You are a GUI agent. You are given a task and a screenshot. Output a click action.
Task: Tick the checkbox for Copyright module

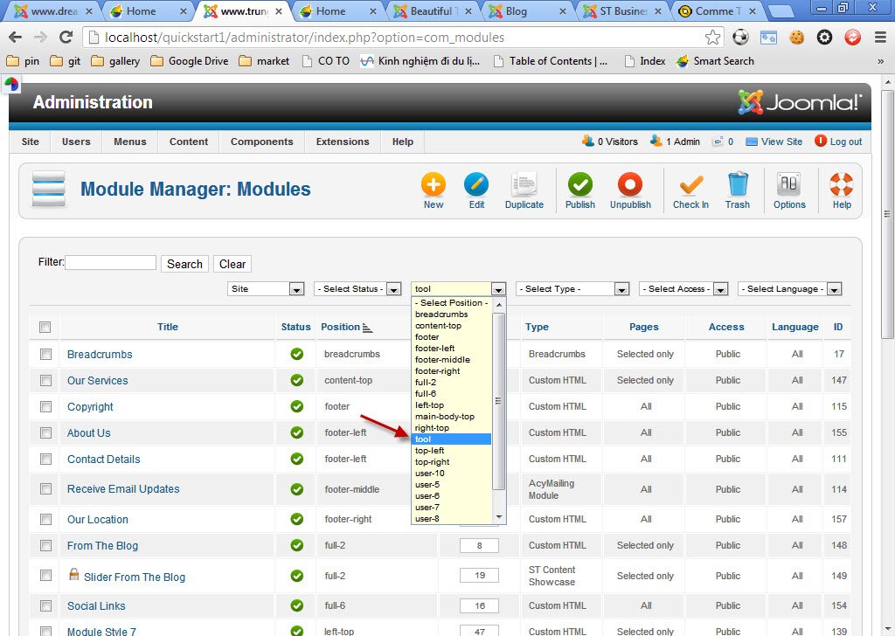[x=45, y=406]
